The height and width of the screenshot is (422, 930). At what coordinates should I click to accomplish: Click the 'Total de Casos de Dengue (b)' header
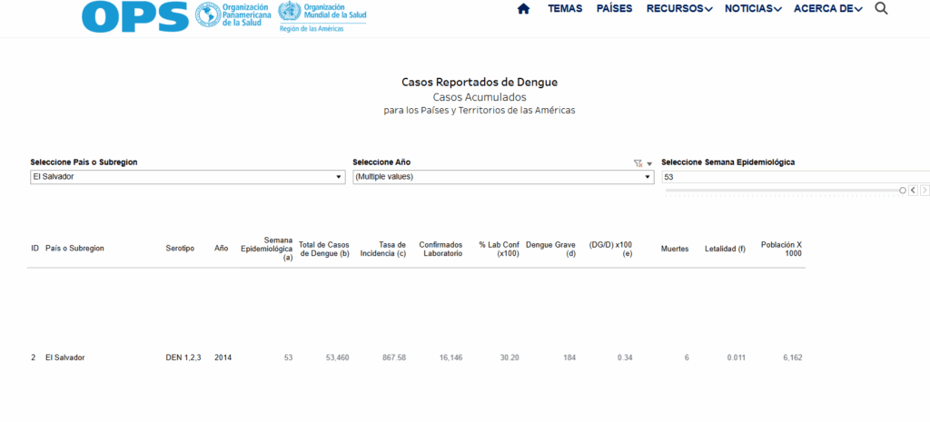(x=324, y=249)
